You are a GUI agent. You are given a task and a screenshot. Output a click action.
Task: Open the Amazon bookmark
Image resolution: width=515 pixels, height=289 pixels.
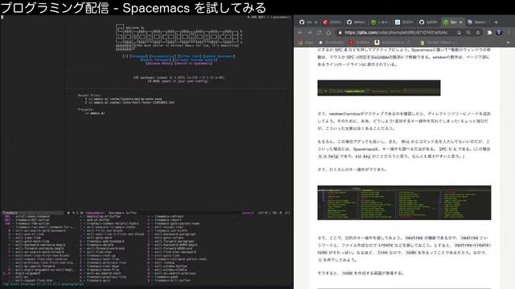(393, 43)
